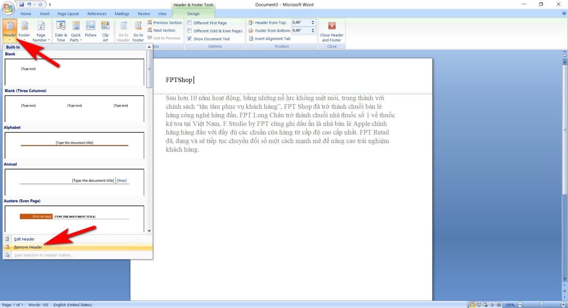
Task: Switch to Outline view
Action: (x=492, y=305)
